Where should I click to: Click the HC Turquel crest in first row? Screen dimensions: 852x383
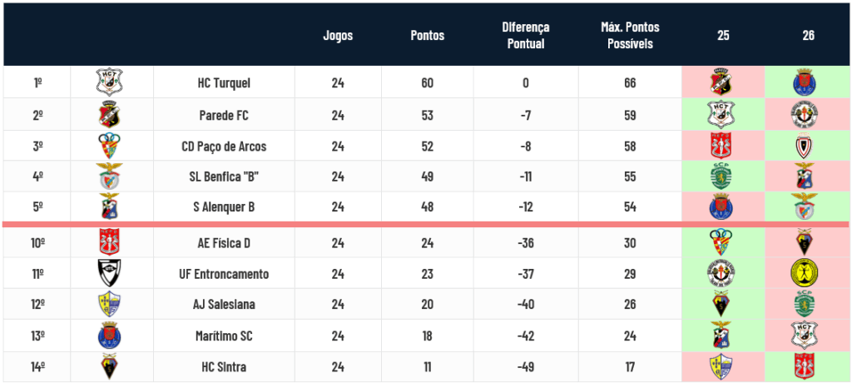coord(109,82)
